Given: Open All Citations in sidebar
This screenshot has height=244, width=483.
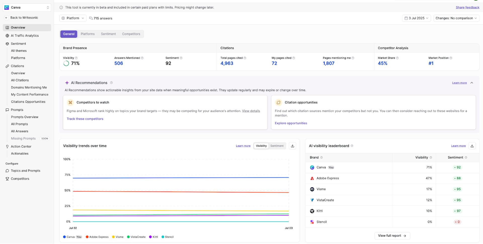Looking at the screenshot, I should (x=20, y=80).
